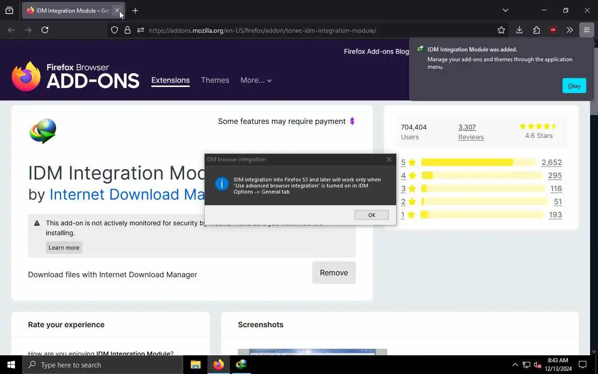Expand the More... dropdown menu
Screen dimensions: 598x374
point(256,80)
